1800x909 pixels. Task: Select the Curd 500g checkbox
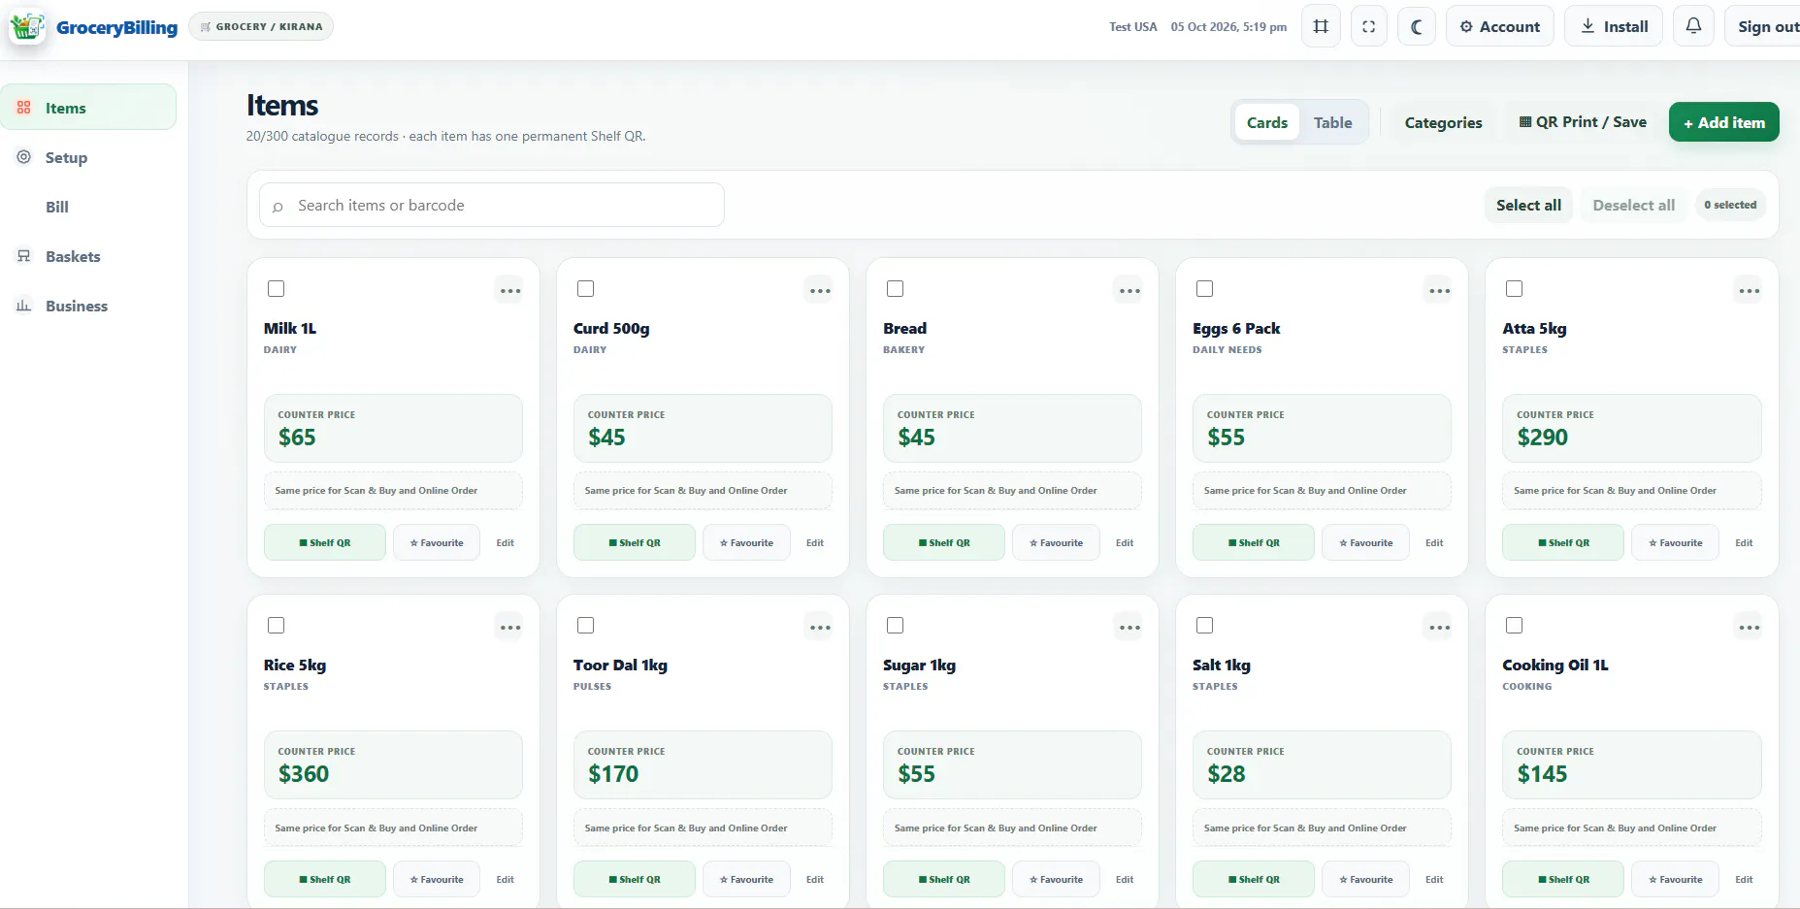click(x=586, y=288)
